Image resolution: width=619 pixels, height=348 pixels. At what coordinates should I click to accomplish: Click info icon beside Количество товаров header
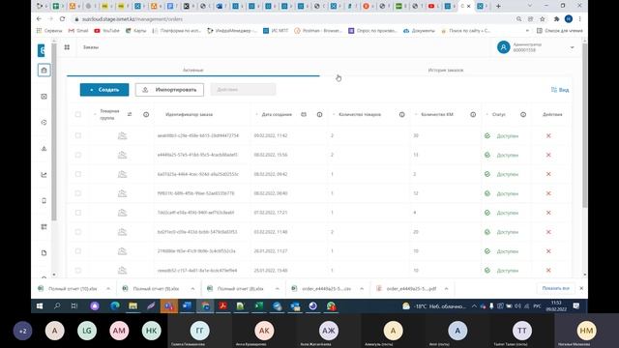click(x=402, y=114)
